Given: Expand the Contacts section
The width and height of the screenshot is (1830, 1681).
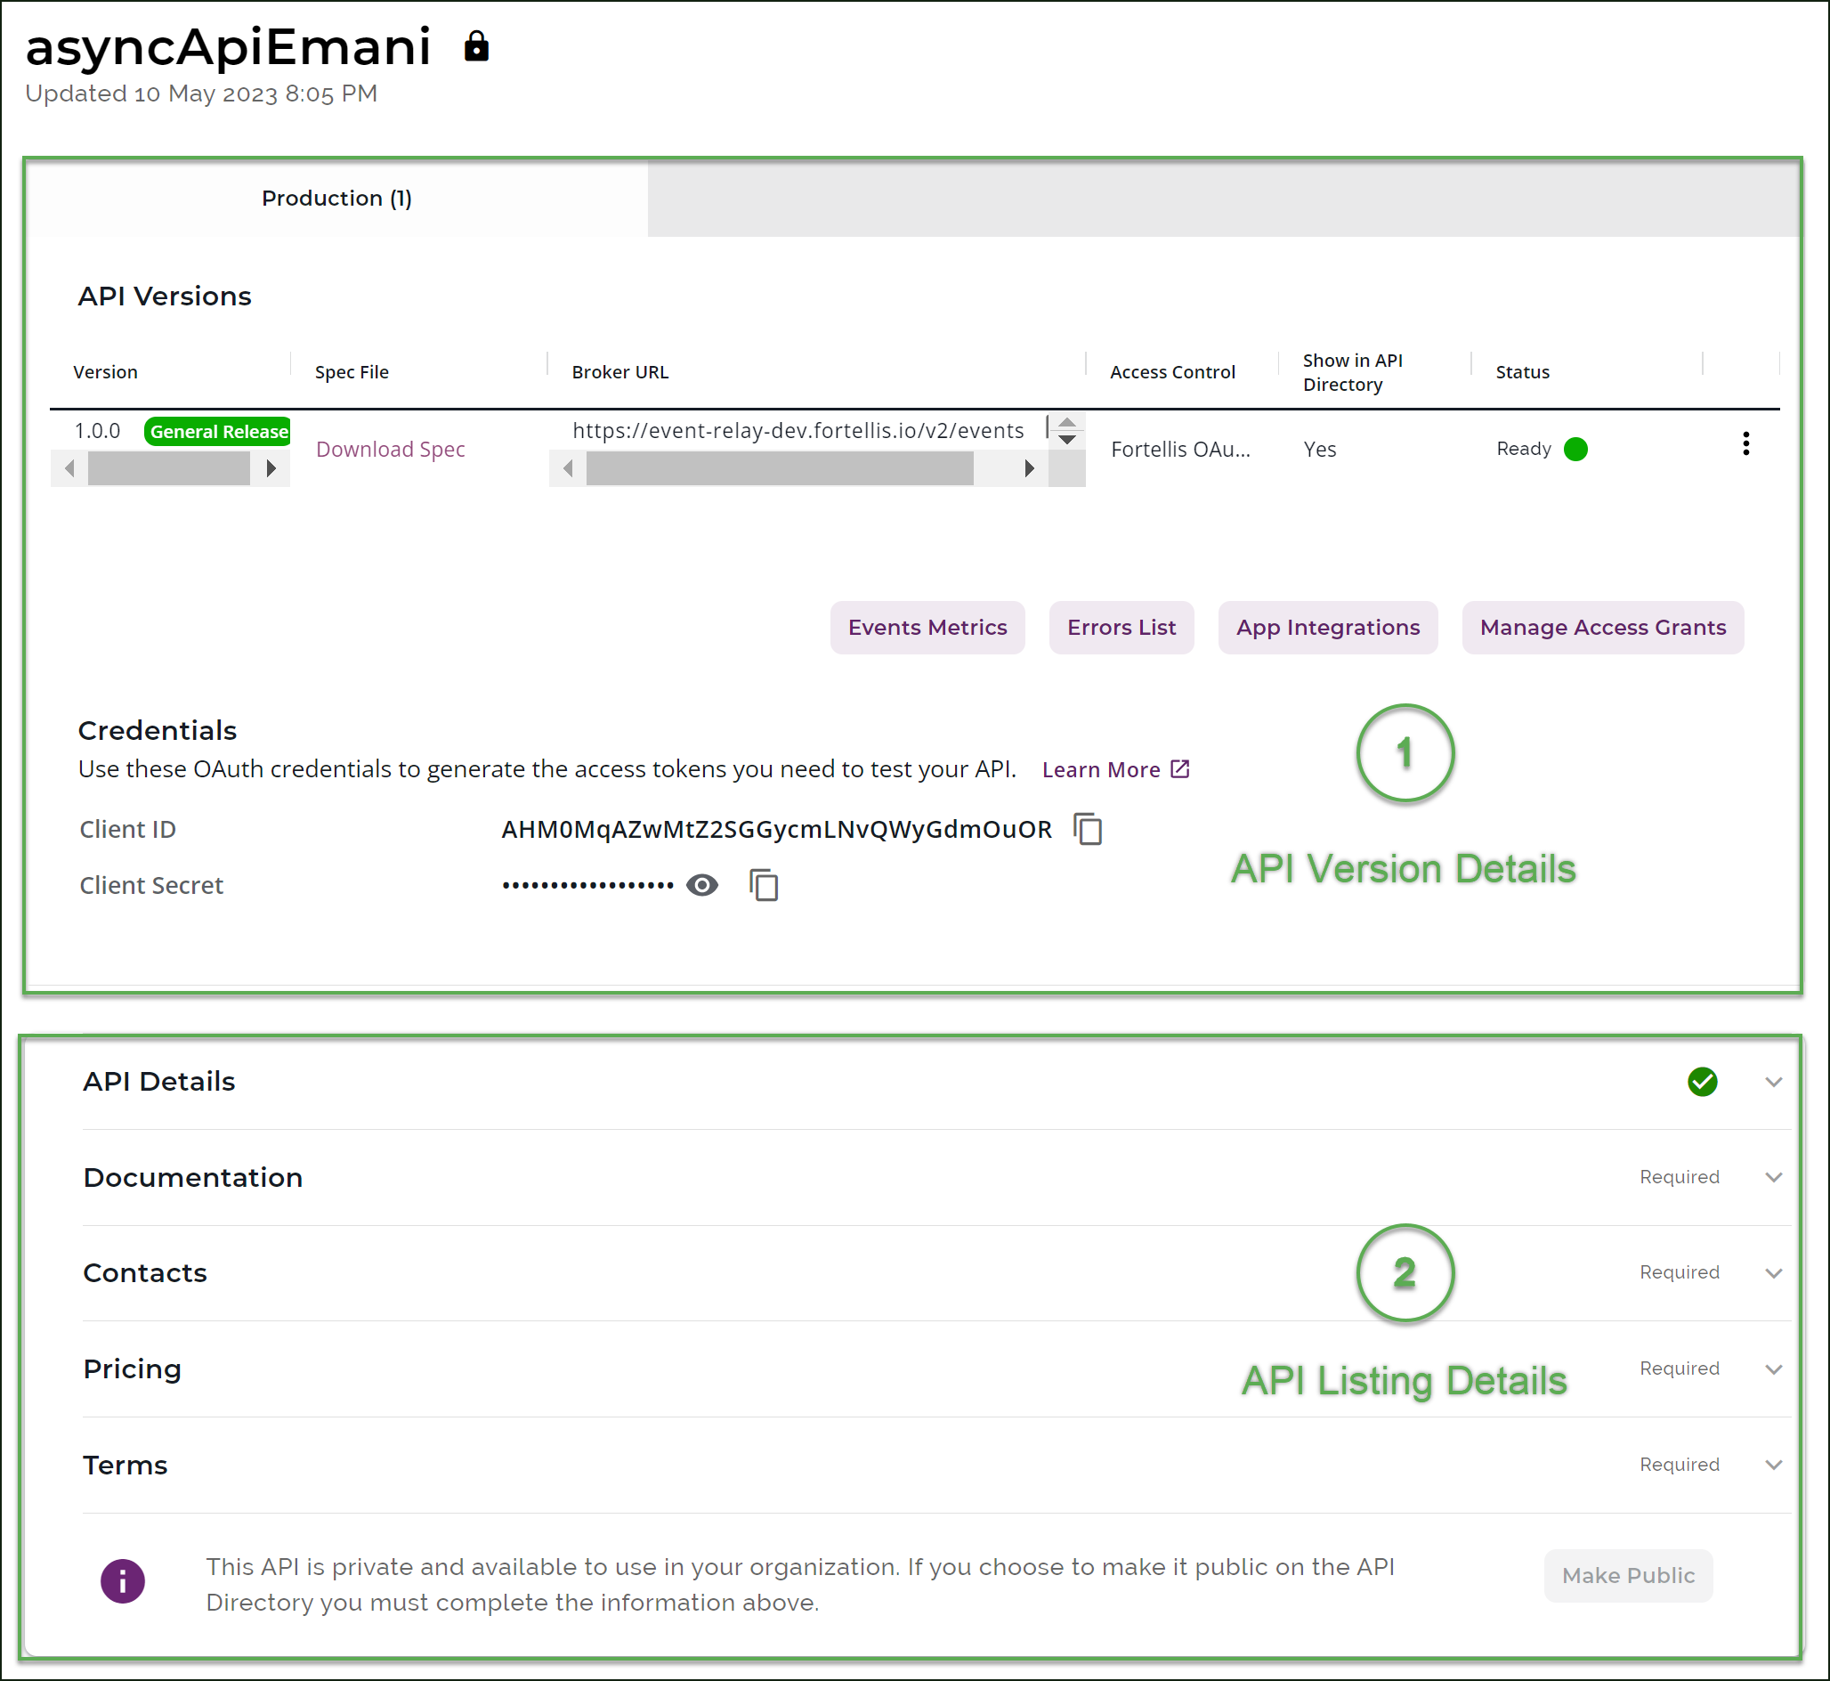Looking at the screenshot, I should tap(1773, 1272).
